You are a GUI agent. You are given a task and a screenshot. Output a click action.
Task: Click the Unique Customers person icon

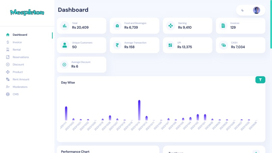pos(64,45)
